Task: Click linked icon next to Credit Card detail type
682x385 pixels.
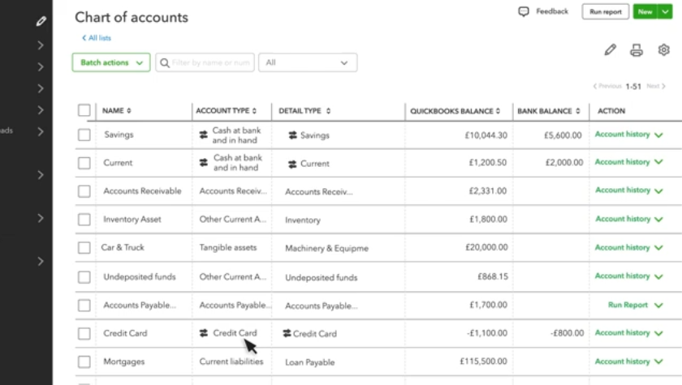Action: pyautogui.click(x=287, y=333)
